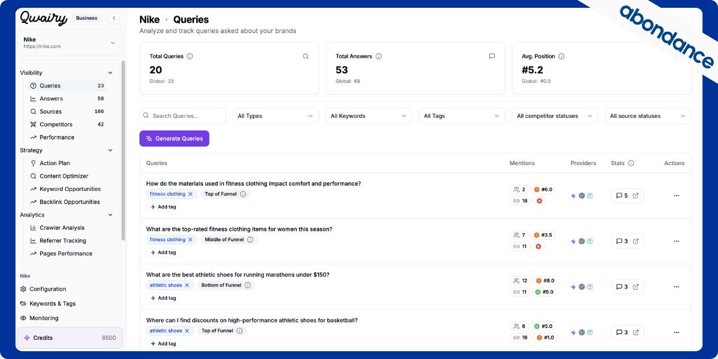The height and width of the screenshot is (359, 718).
Task: Select the marathons under $150 query text
Action: pyautogui.click(x=238, y=275)
